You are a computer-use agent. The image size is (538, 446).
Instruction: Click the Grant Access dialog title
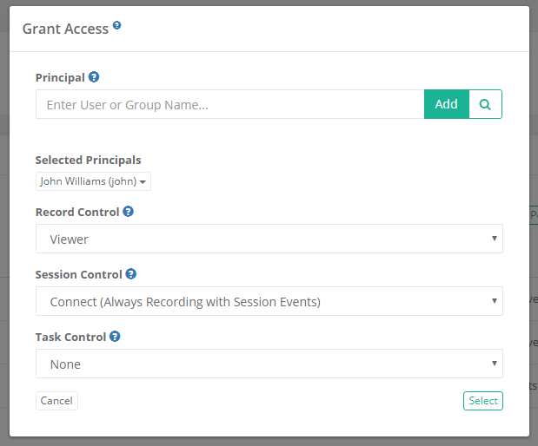tap(65, 28)
